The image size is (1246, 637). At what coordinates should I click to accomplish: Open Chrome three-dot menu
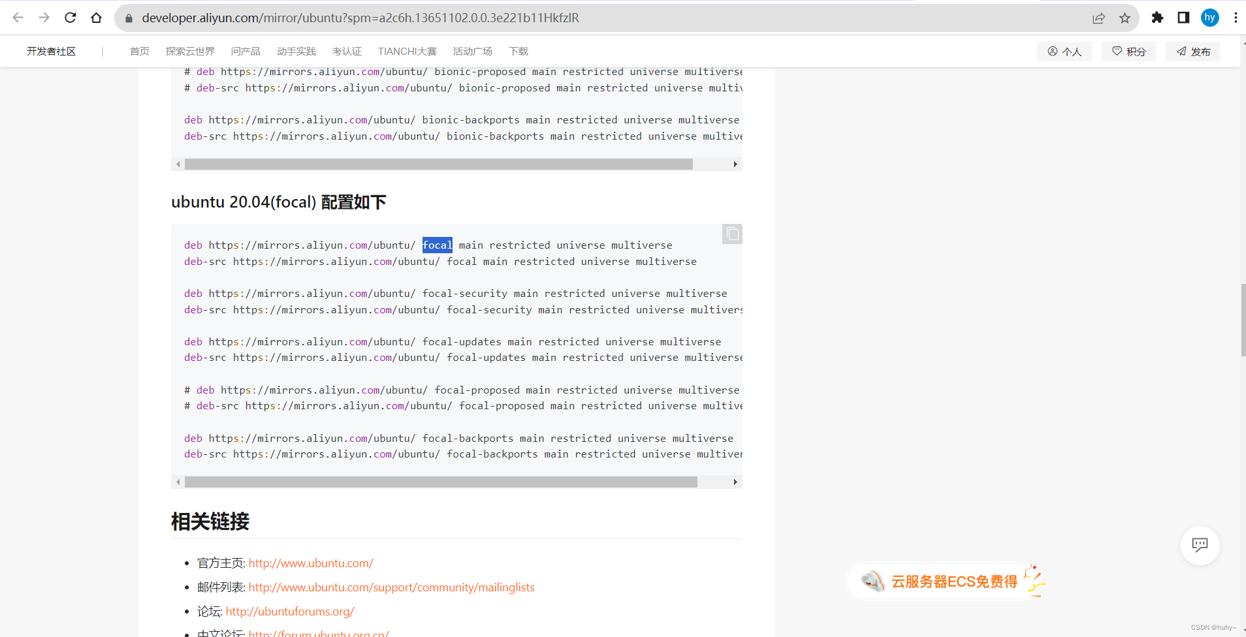(x=1236, y=18)
